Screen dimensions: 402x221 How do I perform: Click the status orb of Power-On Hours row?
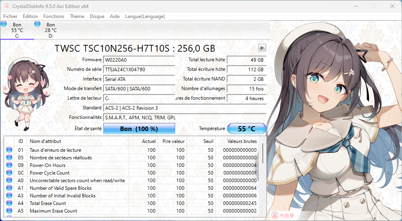click(x=9, y=165)
